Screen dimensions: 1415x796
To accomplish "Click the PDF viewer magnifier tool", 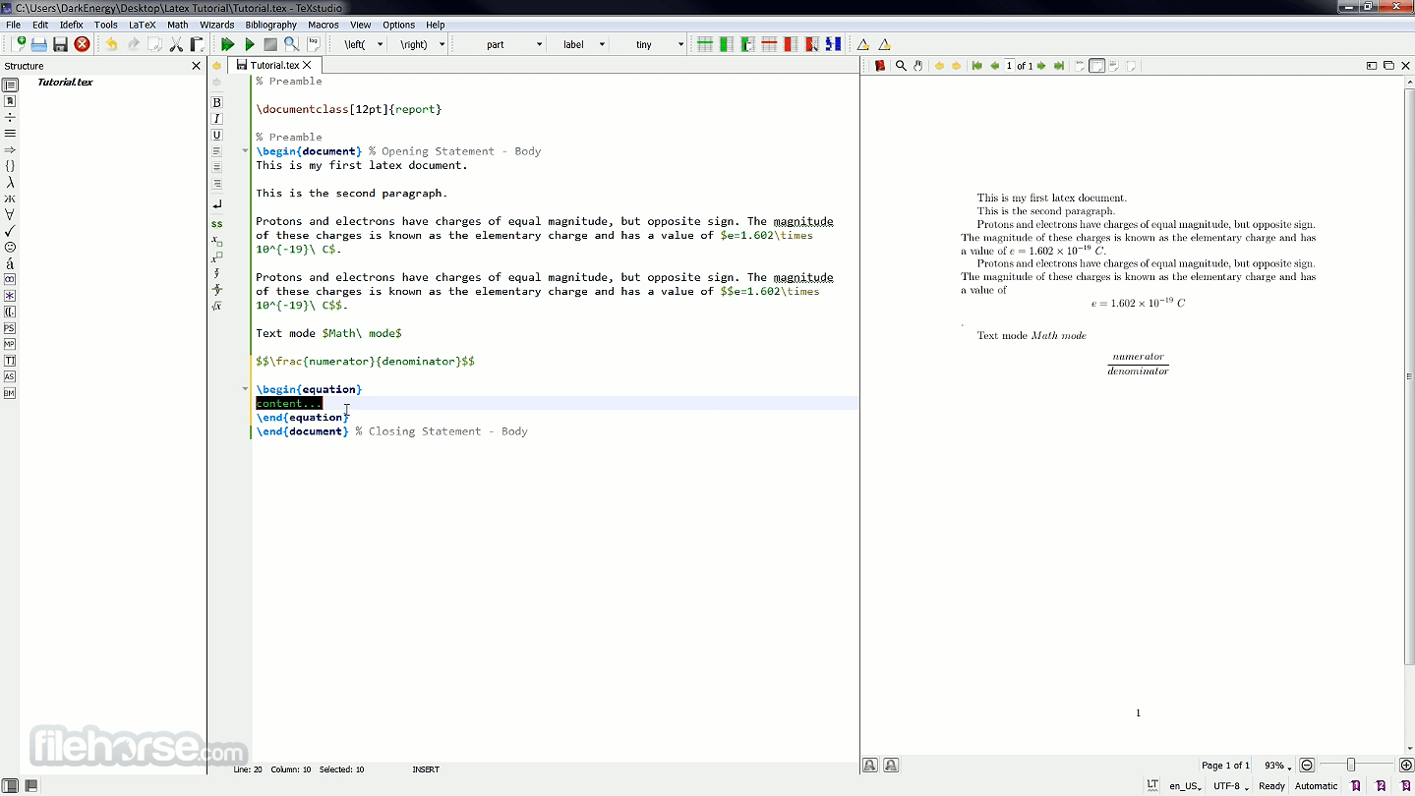I will [901, 66].
